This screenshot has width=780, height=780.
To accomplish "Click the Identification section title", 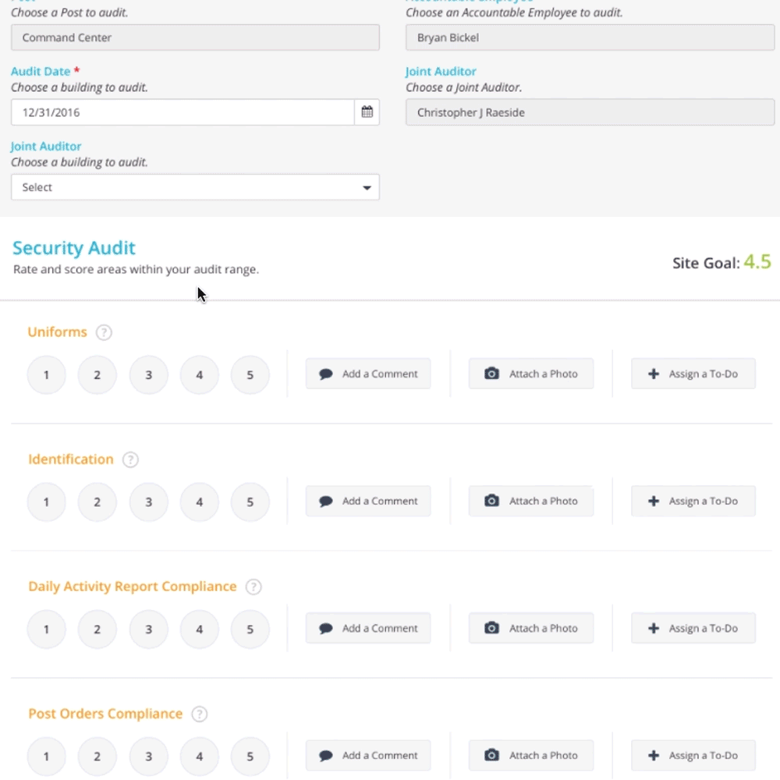I will tap(71, 459).
